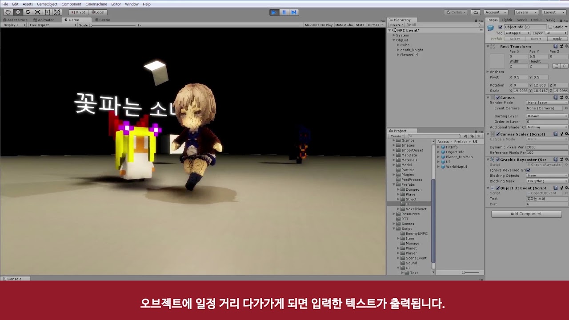Screen dimensions: 569x320
Task: Select the combined Transform tool
Action: pyautogui.click(x=57, y=12)
